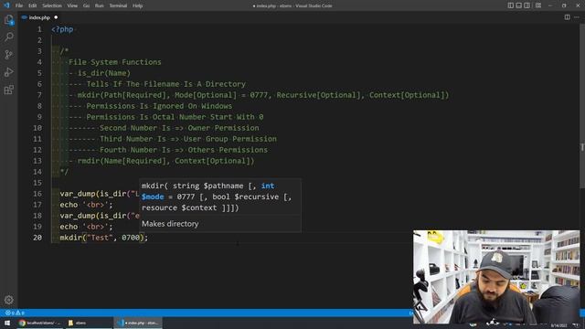Viewport: 585px width, 329px height.
Task: Click 'Second Number Is => Owner Permission' comment
Action: pos(179,128)
